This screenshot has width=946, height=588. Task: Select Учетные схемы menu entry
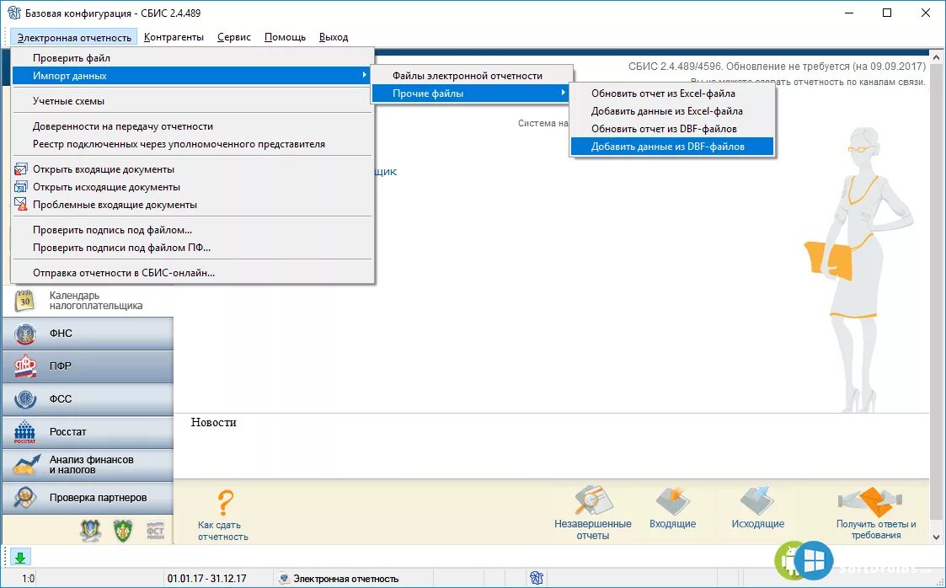(x=192, y=101)
